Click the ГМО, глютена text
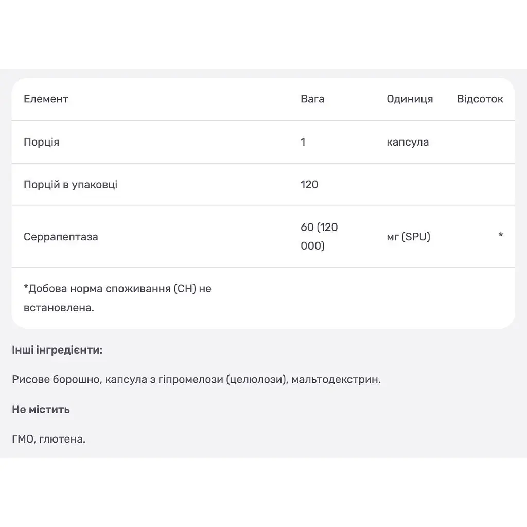Screen dimensions: 527x527 [x=49, y=439]
